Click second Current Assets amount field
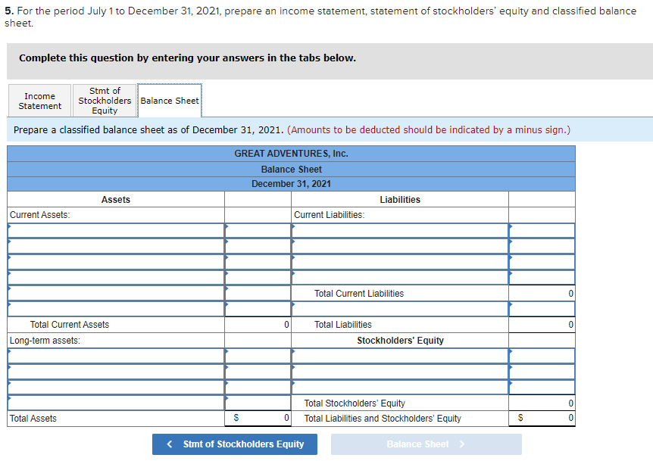Screen dimensions: 653x461 coord(258,246)
